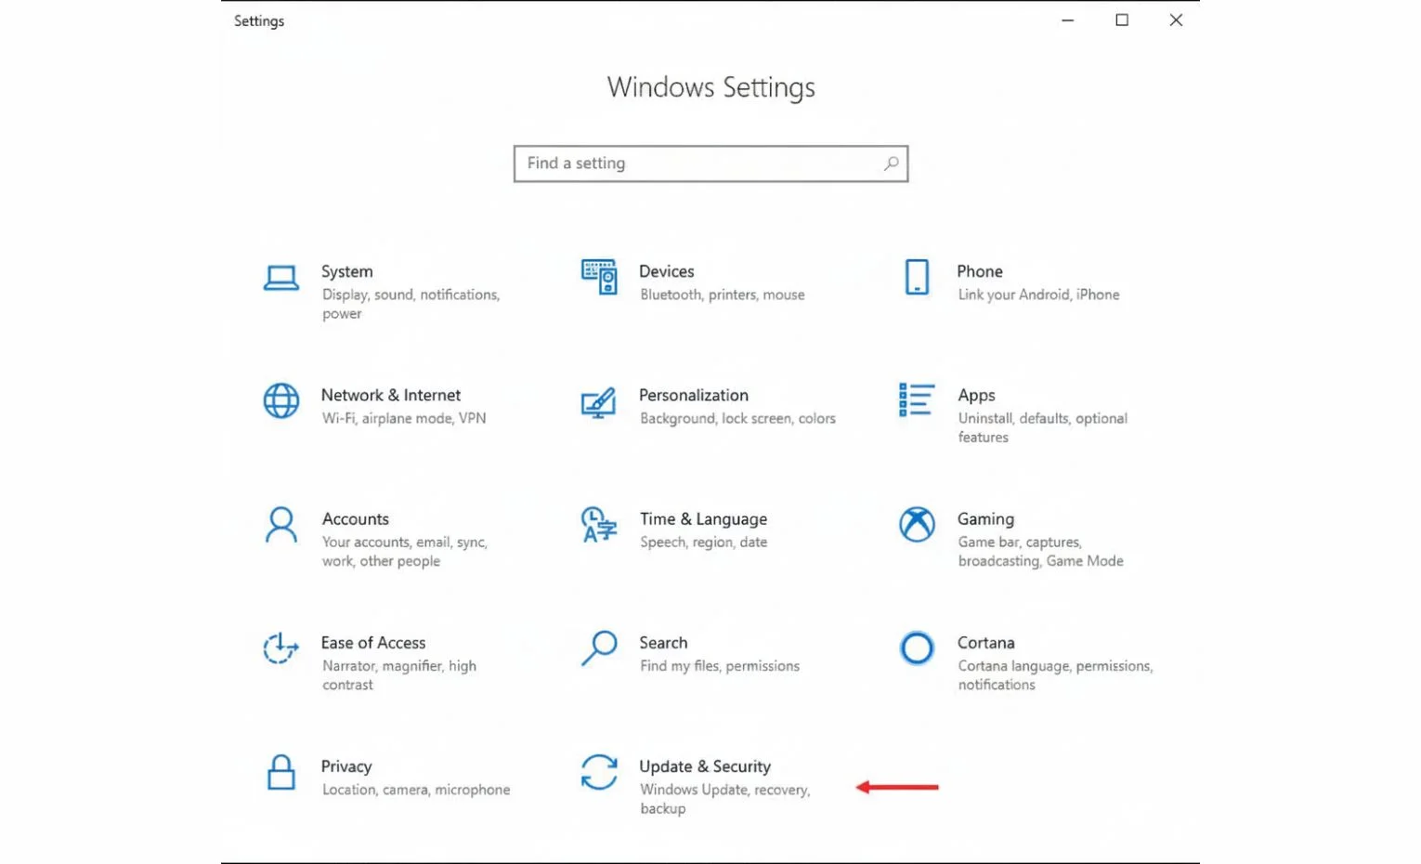Open the Update & Security text link
The height and width of the screenshot is (864, 1421).
click(705, 766)
